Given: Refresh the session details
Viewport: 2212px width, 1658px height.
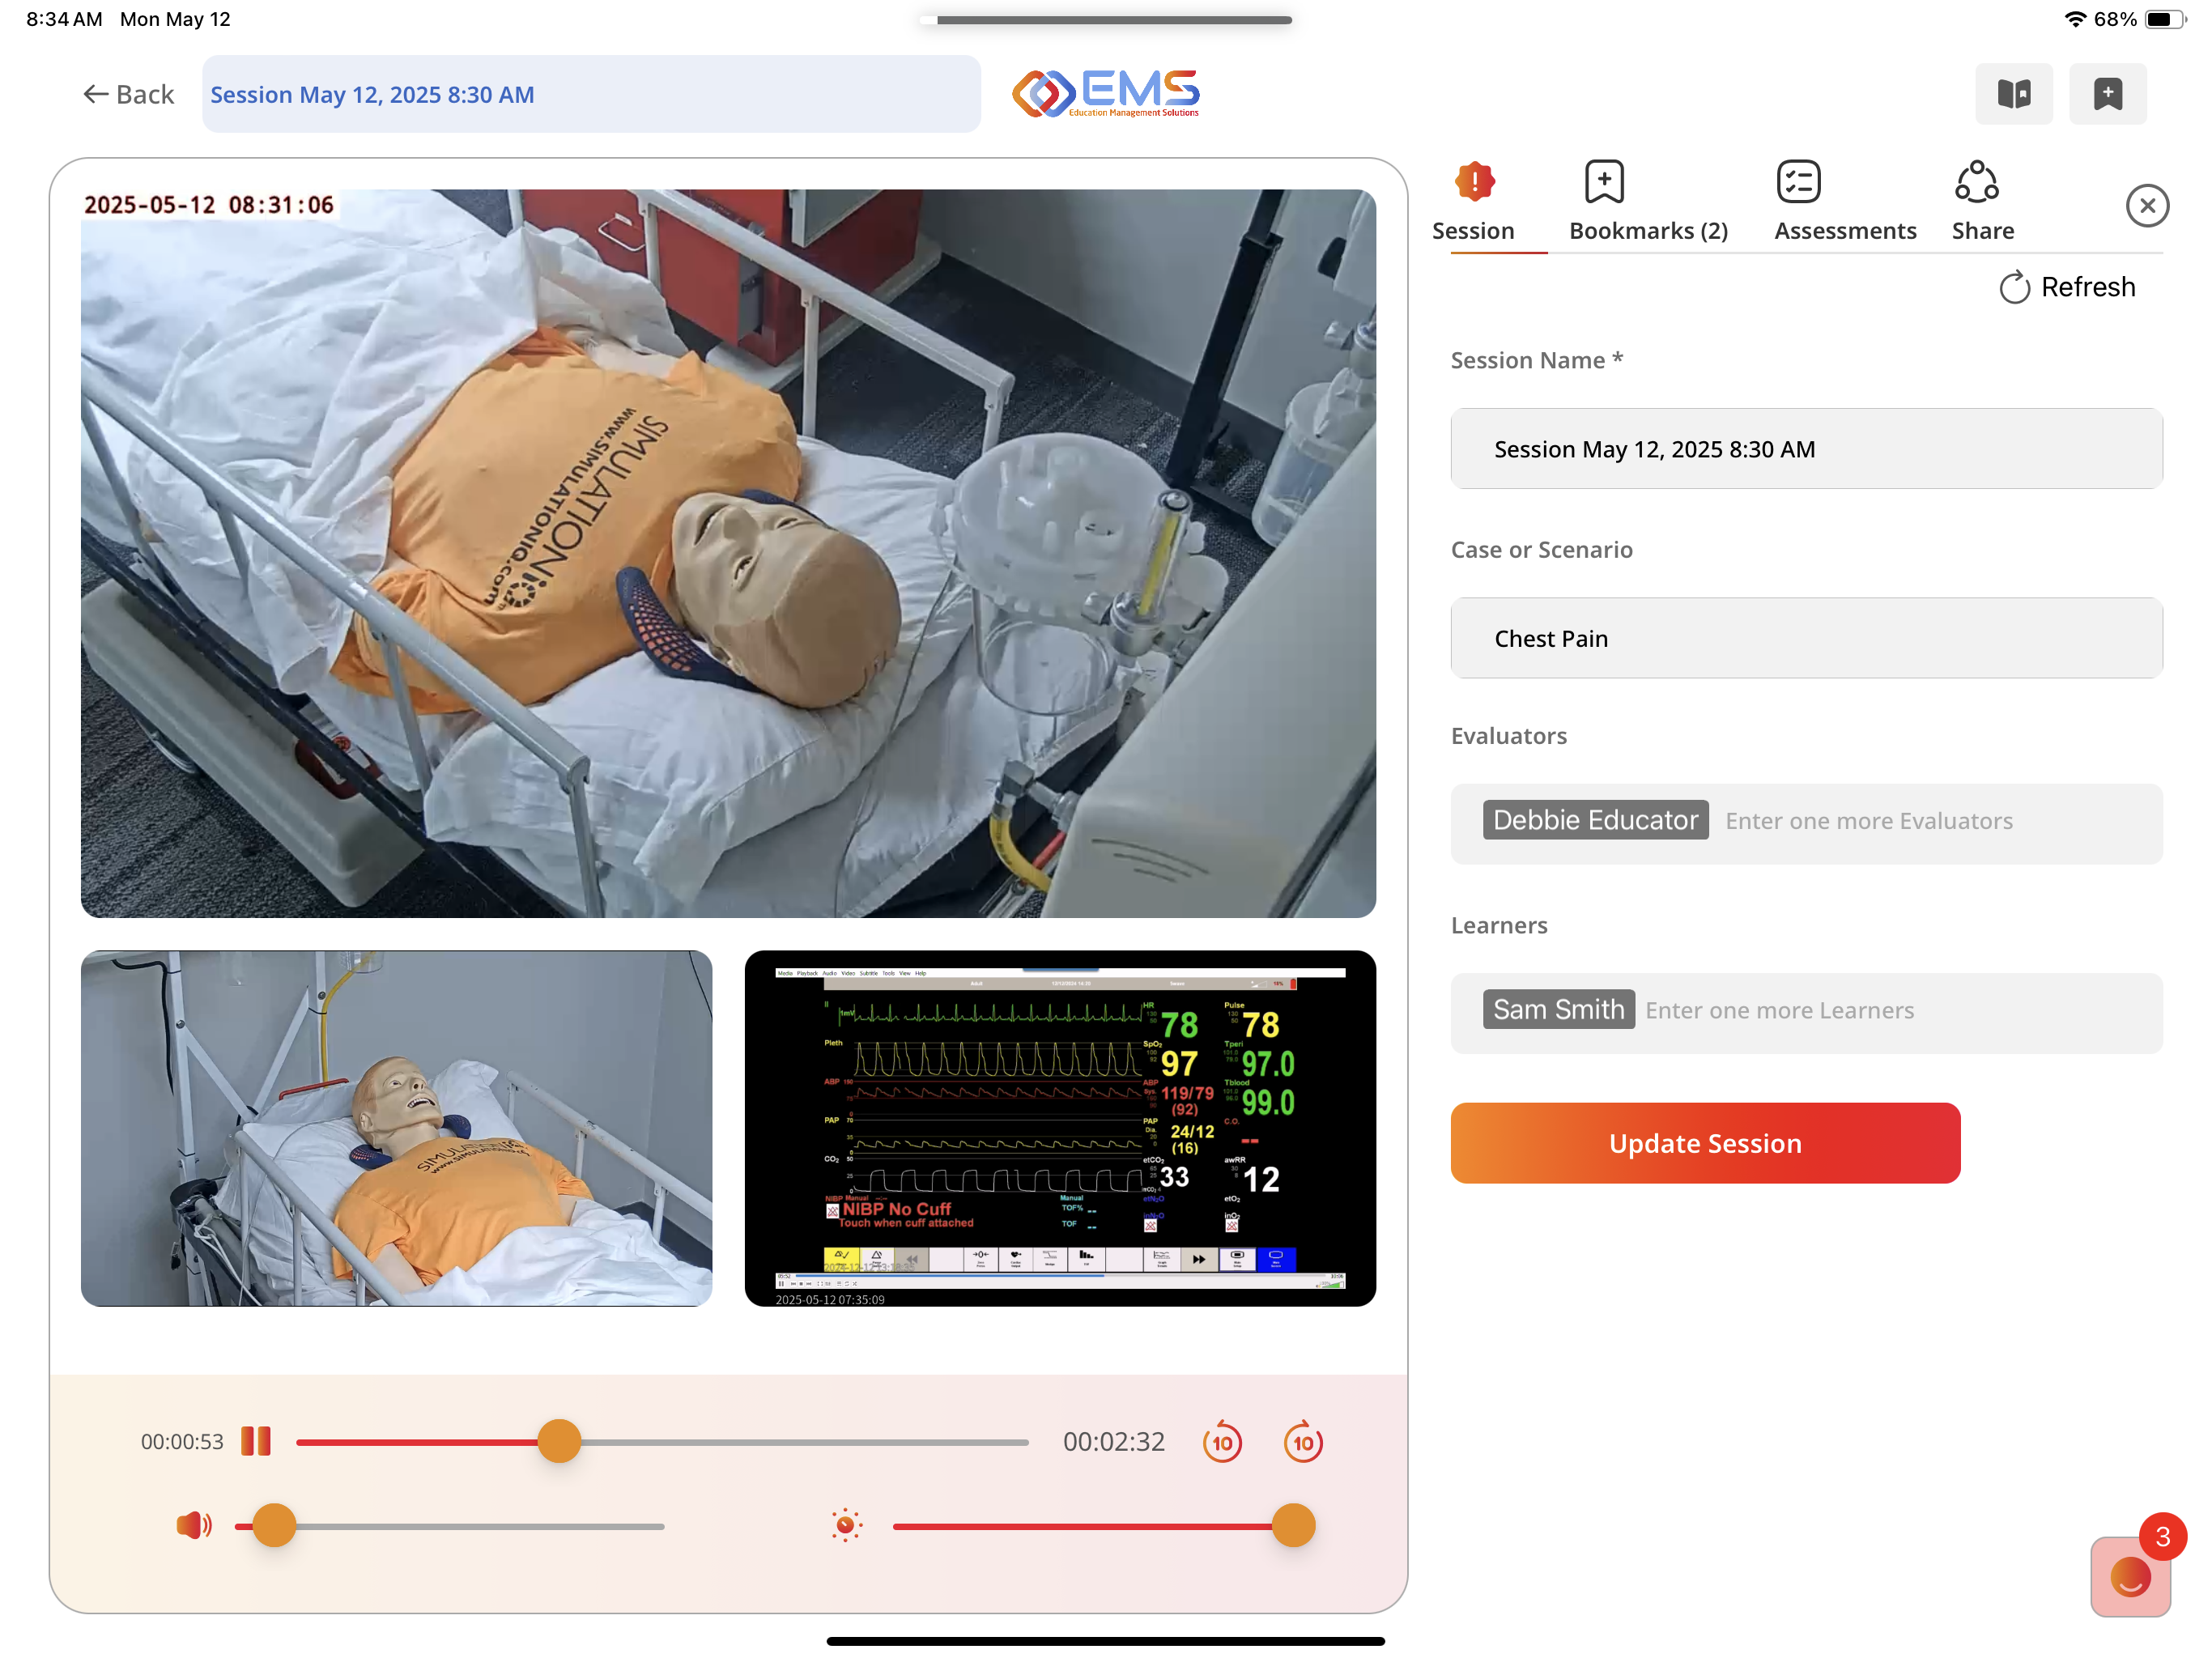Looking at the screenshot, I should [x=2067, y=287].
